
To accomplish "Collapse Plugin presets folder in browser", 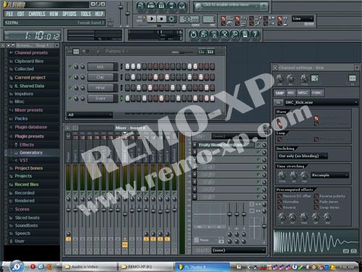I will coord(29,136).
